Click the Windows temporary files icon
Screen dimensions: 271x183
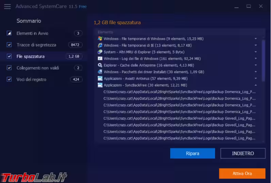tap(100, 39)
